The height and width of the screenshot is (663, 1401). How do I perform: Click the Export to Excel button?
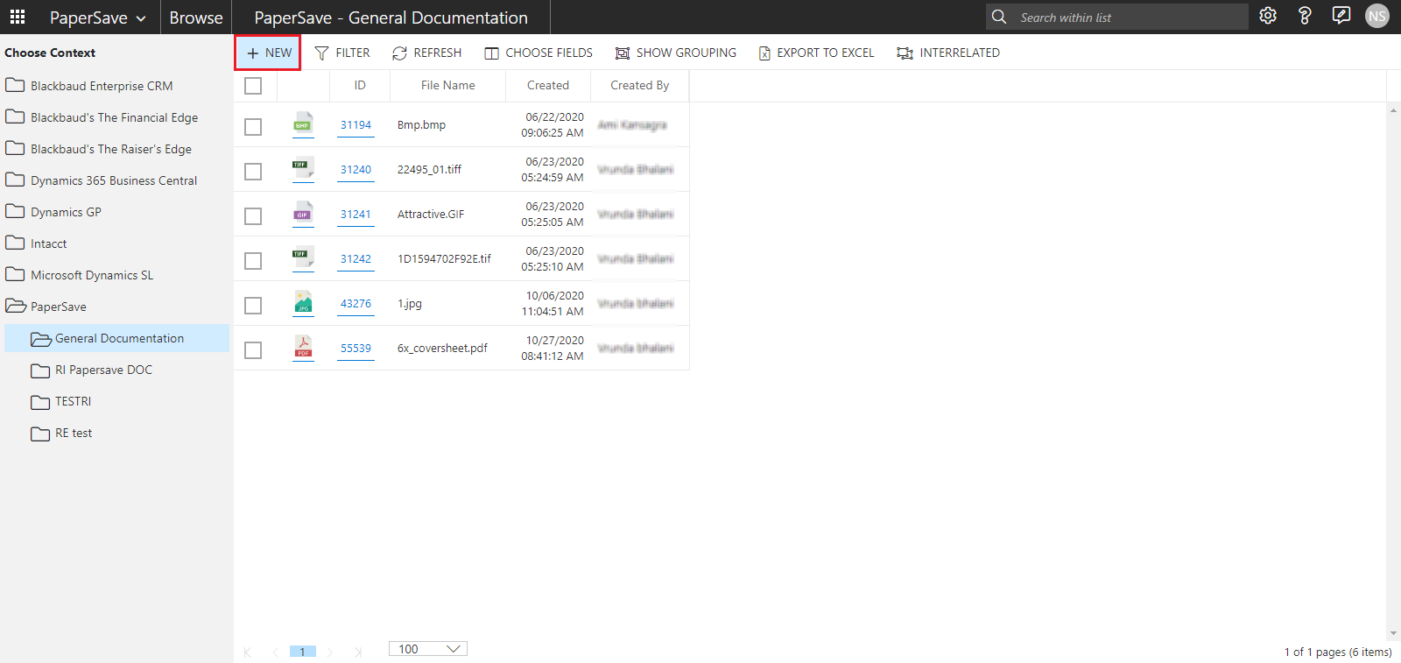pyautogui.click(x=816, y=53)
